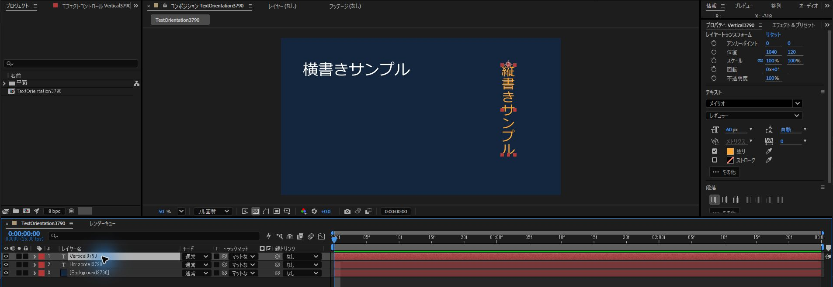This screenshot has height=287, width=833.
Task: Open the メイリオ font family dropdown
Action: click(x=754, y=103)
